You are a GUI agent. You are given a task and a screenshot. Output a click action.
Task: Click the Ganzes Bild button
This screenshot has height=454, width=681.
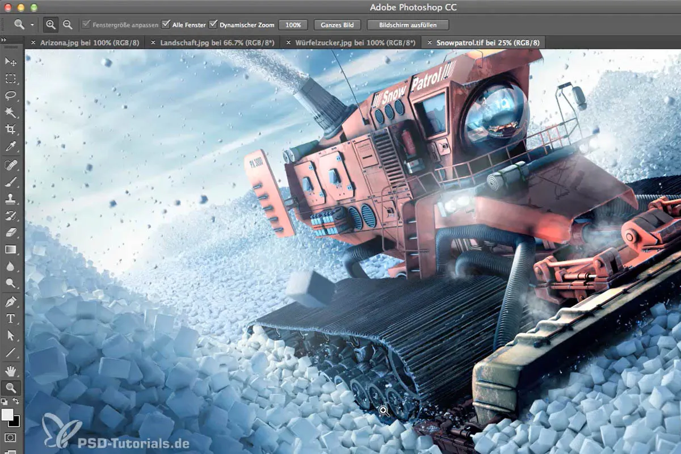pyautogui.click(x=337, y=25)
